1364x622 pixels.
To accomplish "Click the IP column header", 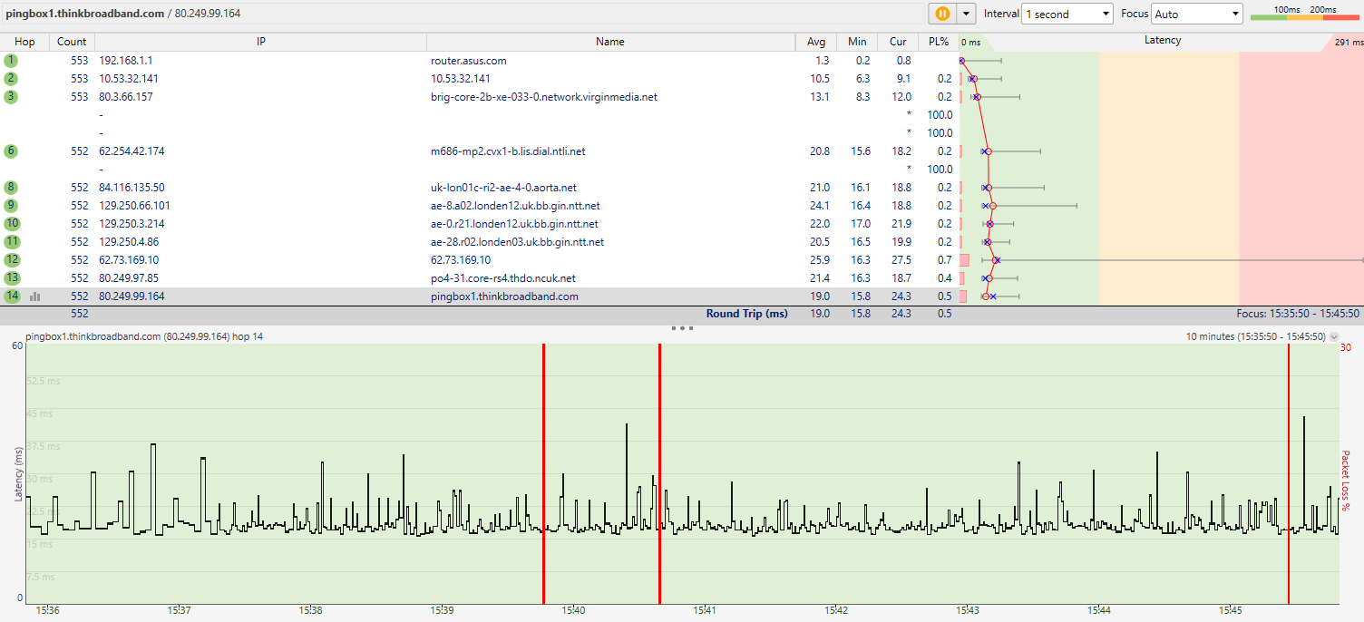I will [x=261, y=42].
